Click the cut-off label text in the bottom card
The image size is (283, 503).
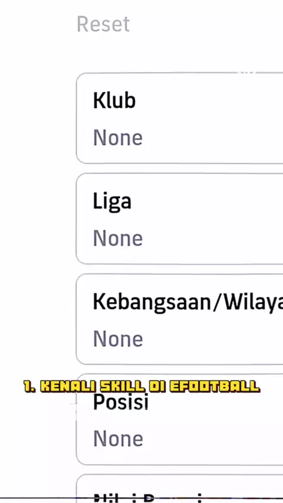[x=148, y=498]
